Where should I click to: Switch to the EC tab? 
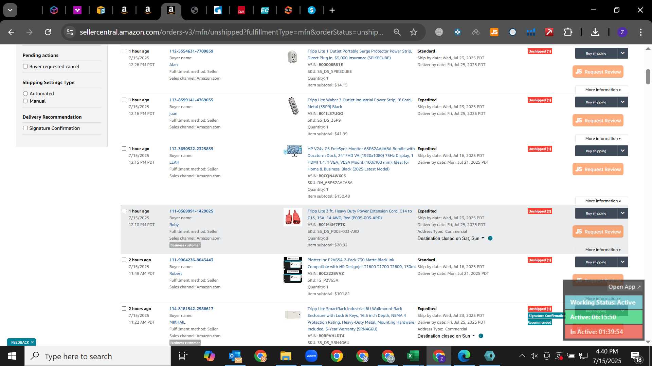(x=265, y=10)
